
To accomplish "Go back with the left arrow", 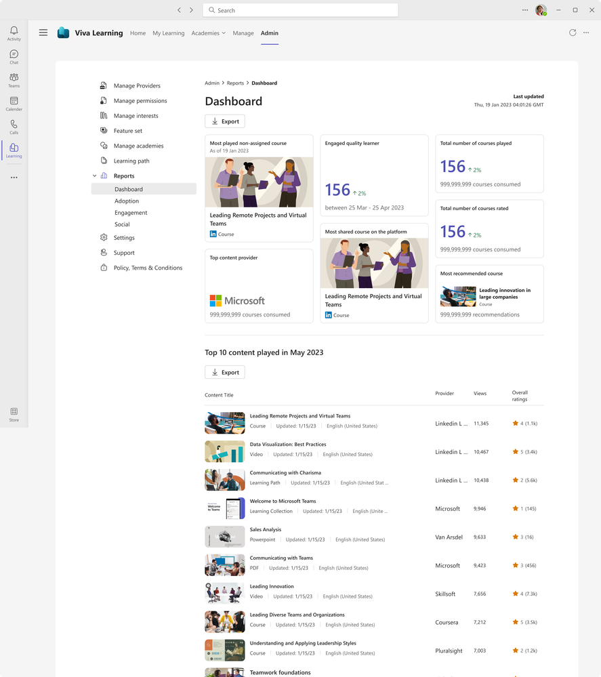I will point(179,10).
